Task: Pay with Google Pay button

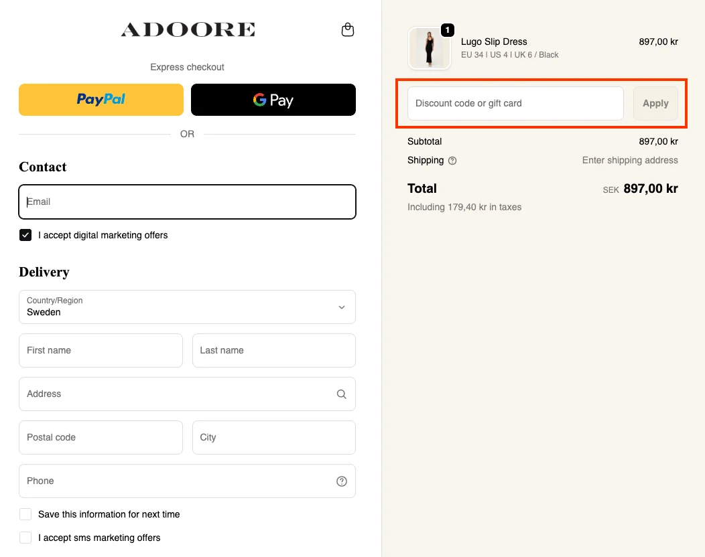Action: tap(273, 100)
